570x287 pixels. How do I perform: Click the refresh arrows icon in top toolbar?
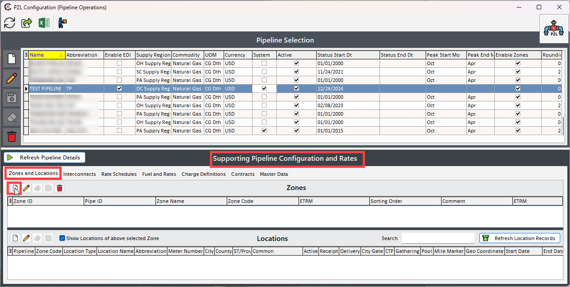10,23
